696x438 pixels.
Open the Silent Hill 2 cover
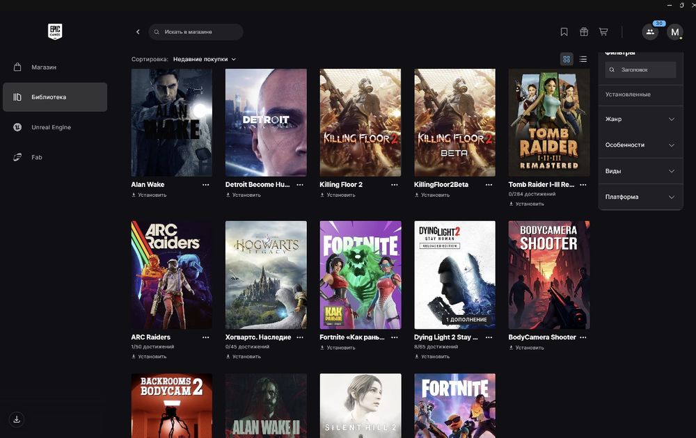(x=361, y=405)
